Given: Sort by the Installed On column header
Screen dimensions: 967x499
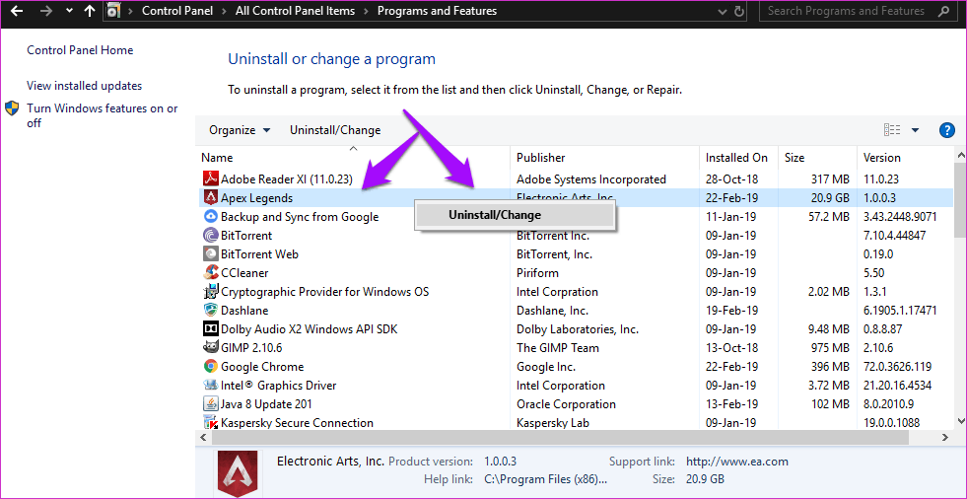Looking at the screenshot, I should 739,158.
